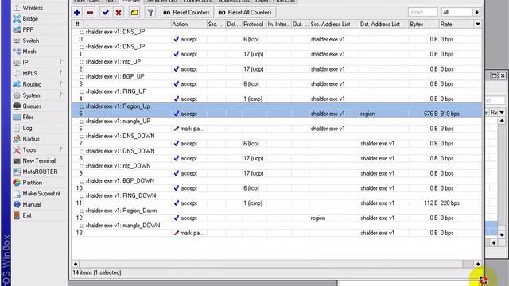Select comment 'shalder exe v1: PING_DOWN'

tap(121, 195)
